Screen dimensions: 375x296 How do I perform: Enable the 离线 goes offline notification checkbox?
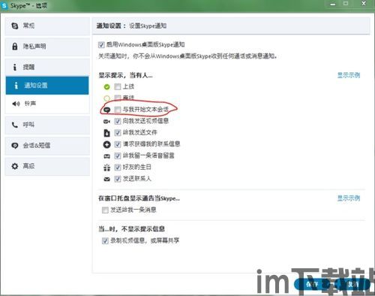pos(117,98)
